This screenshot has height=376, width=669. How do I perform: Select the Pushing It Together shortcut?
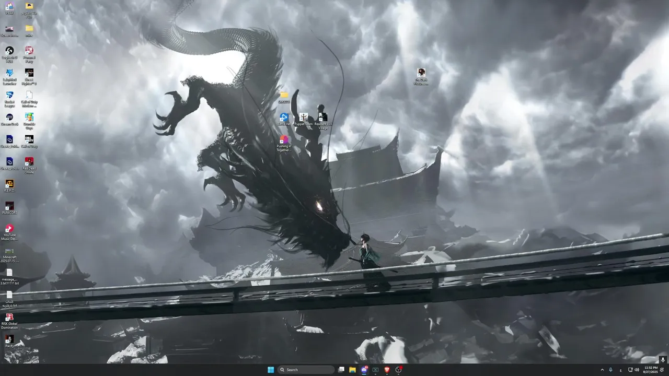tap(284, 144)
